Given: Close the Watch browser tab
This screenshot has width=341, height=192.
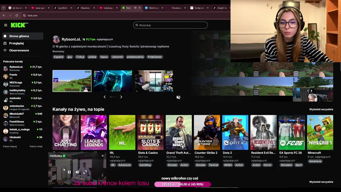Looking at the screenshot, I should [x=163, y=8].
